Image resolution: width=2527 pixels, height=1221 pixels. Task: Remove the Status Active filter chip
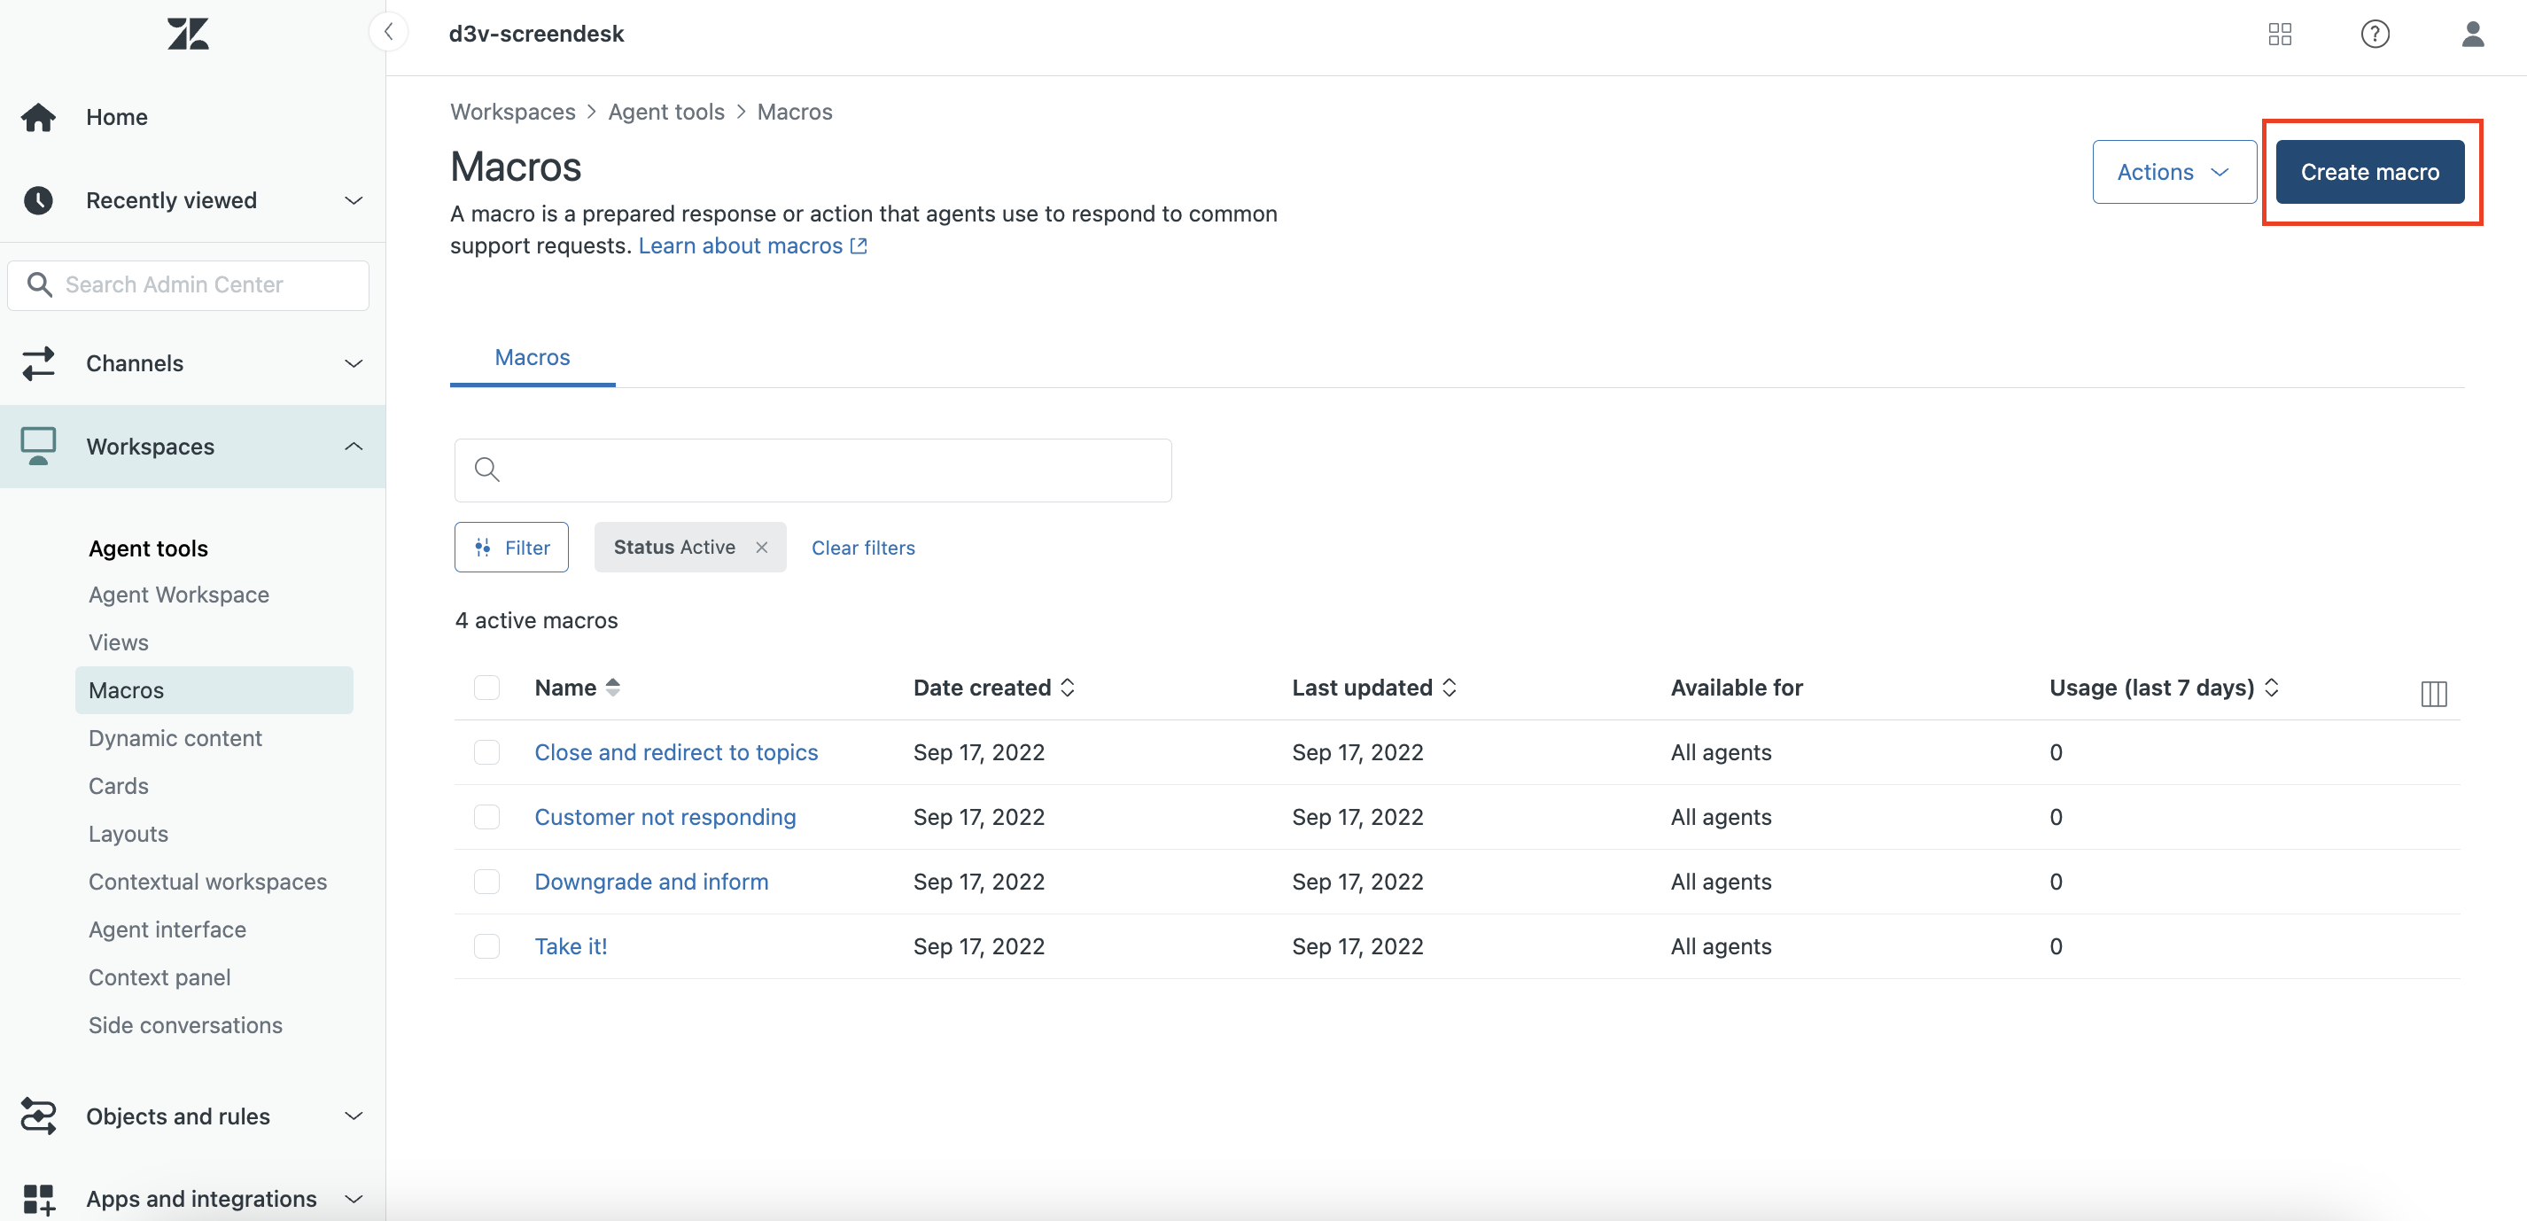point(761,548)
